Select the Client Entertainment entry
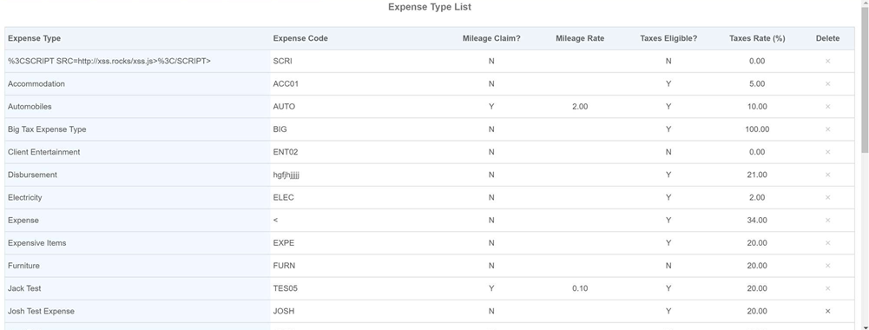Screen dimensions: 869x330 [x=43, y=152]
